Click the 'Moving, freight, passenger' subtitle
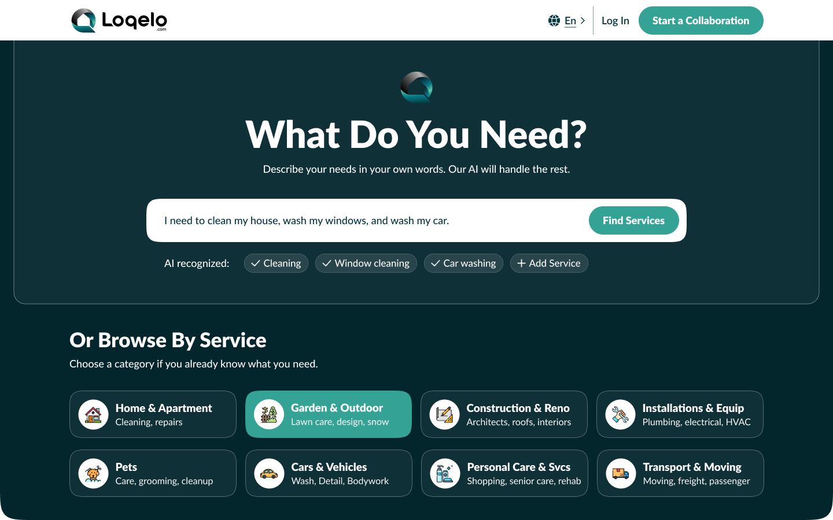833x520 pixels. [x=696, y=481]
